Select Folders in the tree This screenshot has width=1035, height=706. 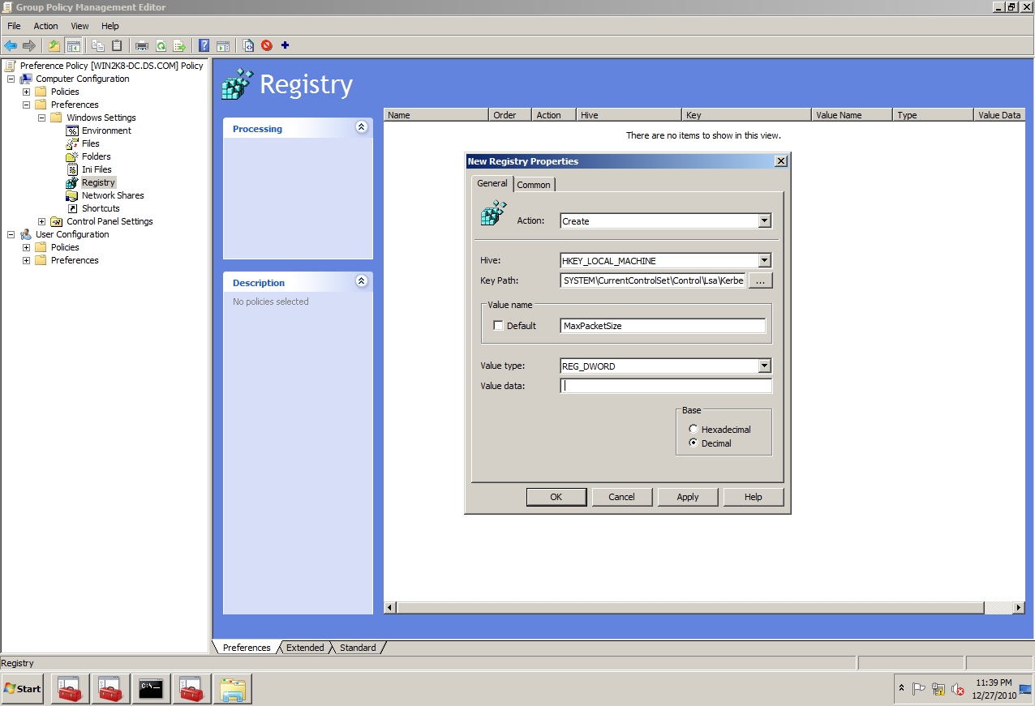click(x=96, y=156)
